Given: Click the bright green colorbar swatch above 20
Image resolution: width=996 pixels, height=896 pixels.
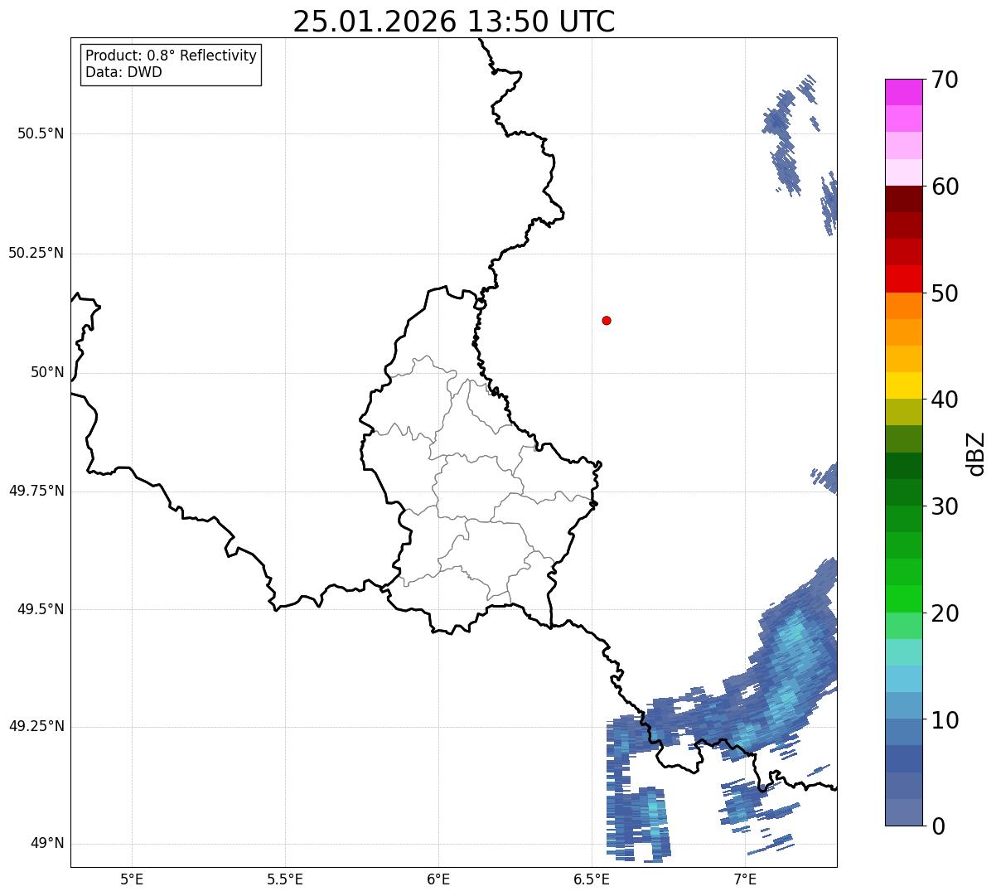Looking at the screenshot, I should (904, 599).
